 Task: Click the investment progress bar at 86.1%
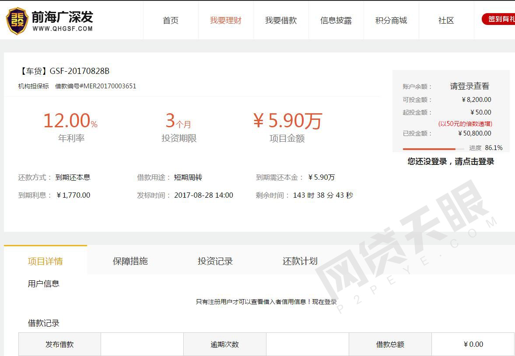pos(433,149)
